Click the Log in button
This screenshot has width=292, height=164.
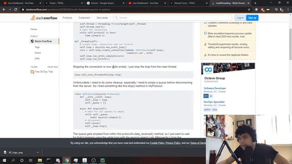[x=240, y=18]
